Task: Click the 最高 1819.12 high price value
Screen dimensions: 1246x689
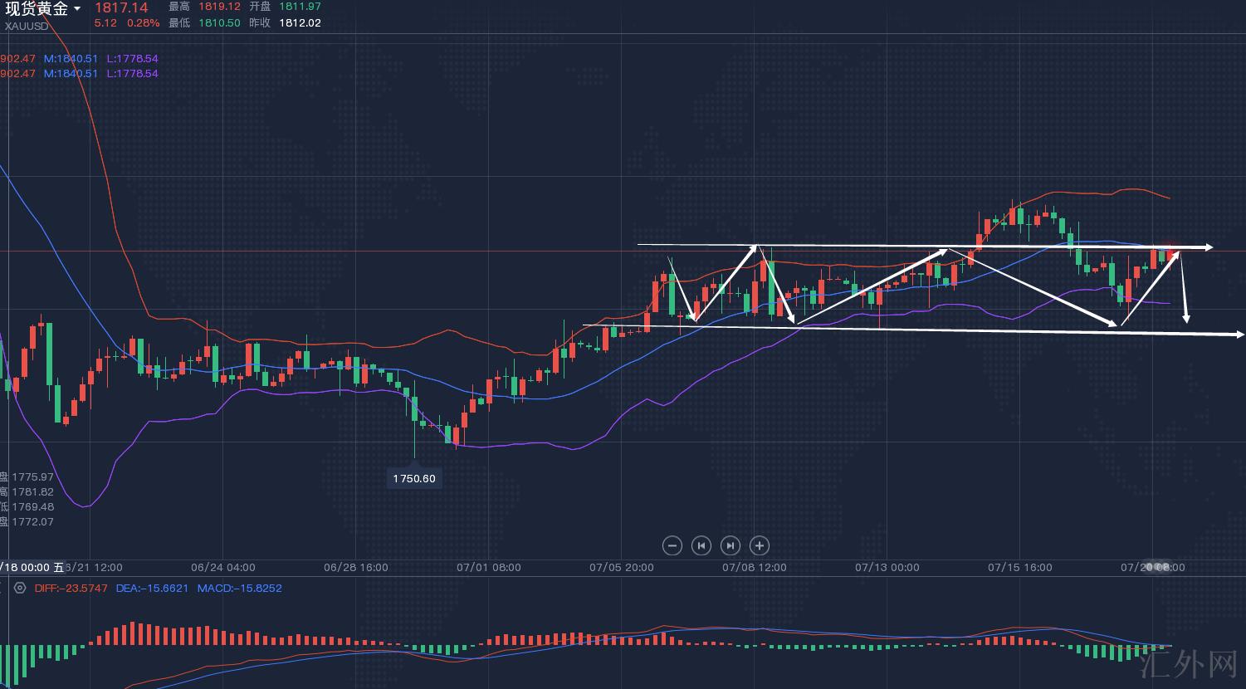Action: coord(217,7)
